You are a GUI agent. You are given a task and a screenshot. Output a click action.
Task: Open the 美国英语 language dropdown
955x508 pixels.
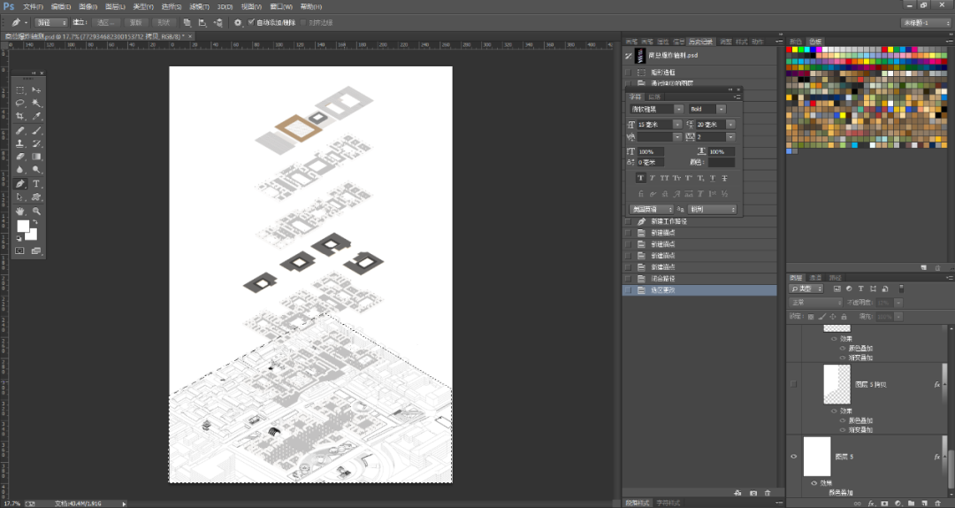pyautogui.click(x=651, y=209)
